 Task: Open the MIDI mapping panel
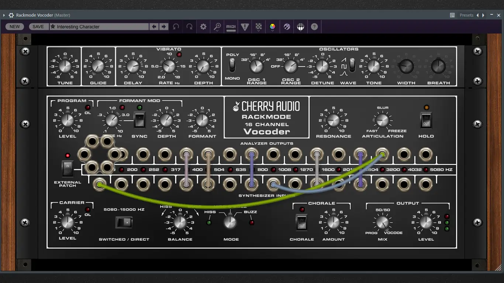[x=231, y=27]
